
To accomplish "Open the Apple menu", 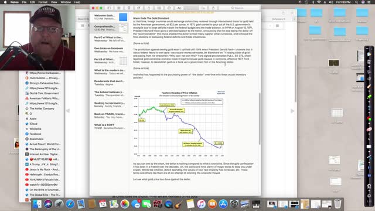I will [5, 2].
